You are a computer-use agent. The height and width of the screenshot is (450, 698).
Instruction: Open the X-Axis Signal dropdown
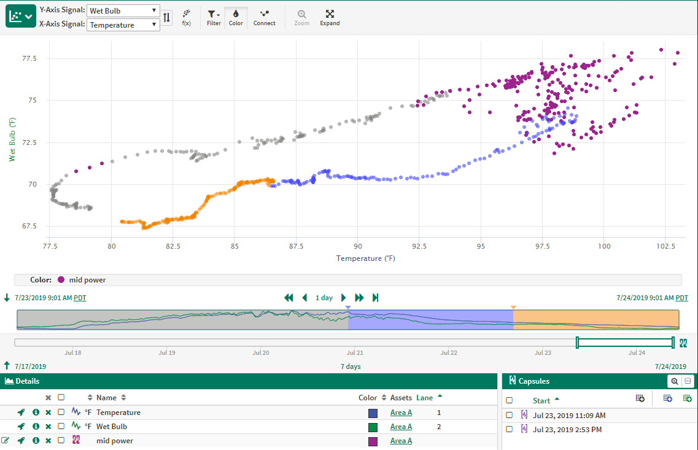coord(123,25)
